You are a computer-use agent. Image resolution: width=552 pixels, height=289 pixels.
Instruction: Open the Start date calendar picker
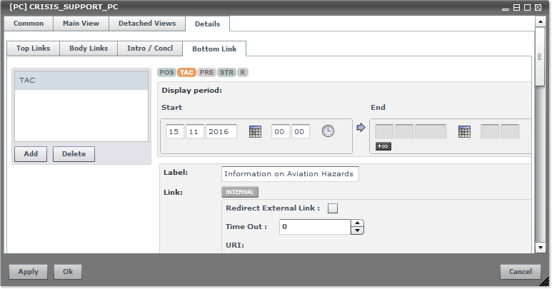tap(255, 131)
